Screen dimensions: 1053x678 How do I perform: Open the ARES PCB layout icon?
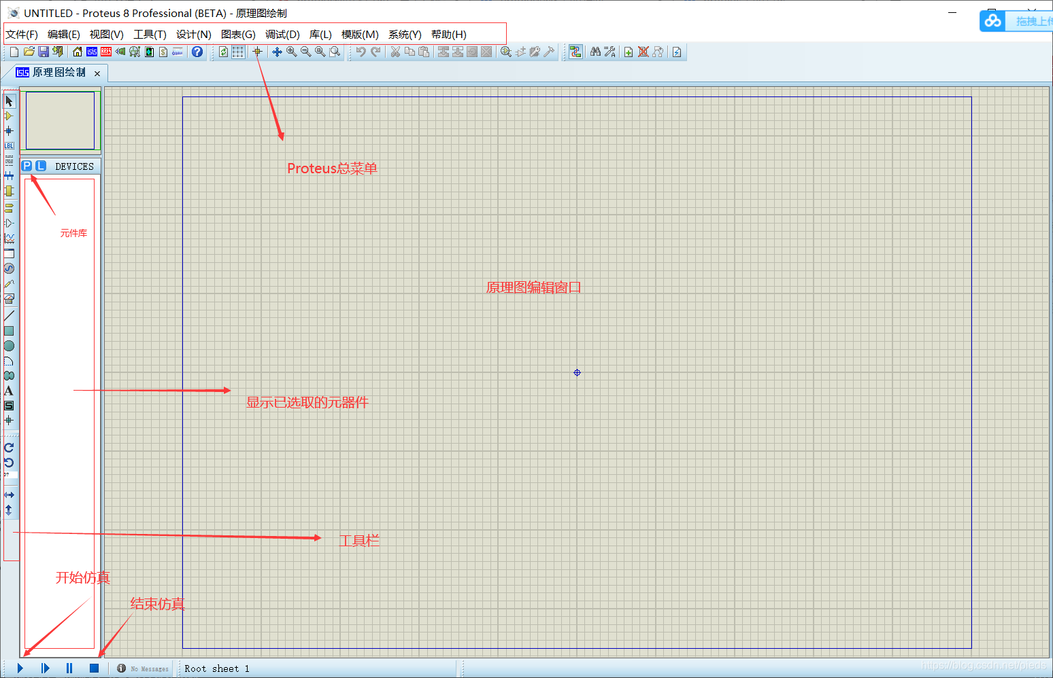click(106, 52)
